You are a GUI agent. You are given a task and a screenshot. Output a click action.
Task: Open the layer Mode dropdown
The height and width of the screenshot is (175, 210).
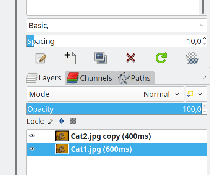(105, 94)
